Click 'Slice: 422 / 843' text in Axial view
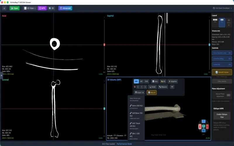234x146 pixels. point(7,67)
